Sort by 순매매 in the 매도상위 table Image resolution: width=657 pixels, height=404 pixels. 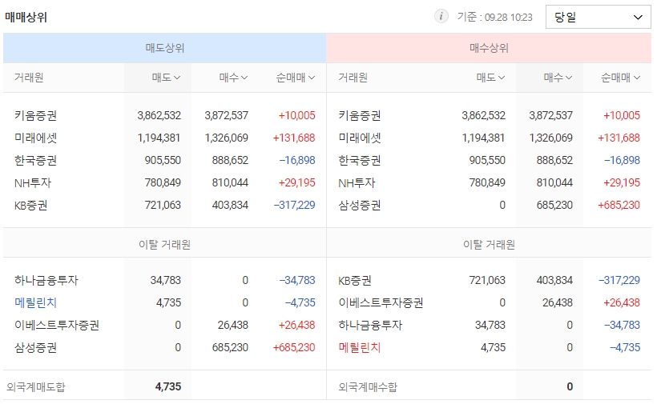[296, 78]
